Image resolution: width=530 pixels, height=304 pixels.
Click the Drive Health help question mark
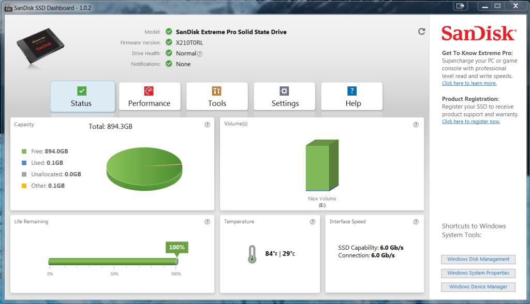(200, 53)
